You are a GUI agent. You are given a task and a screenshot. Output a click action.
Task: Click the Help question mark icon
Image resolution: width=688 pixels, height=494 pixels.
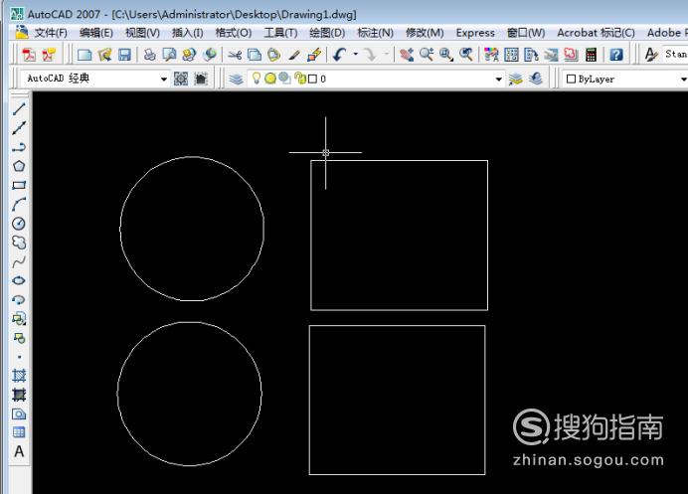coord(616,55)
